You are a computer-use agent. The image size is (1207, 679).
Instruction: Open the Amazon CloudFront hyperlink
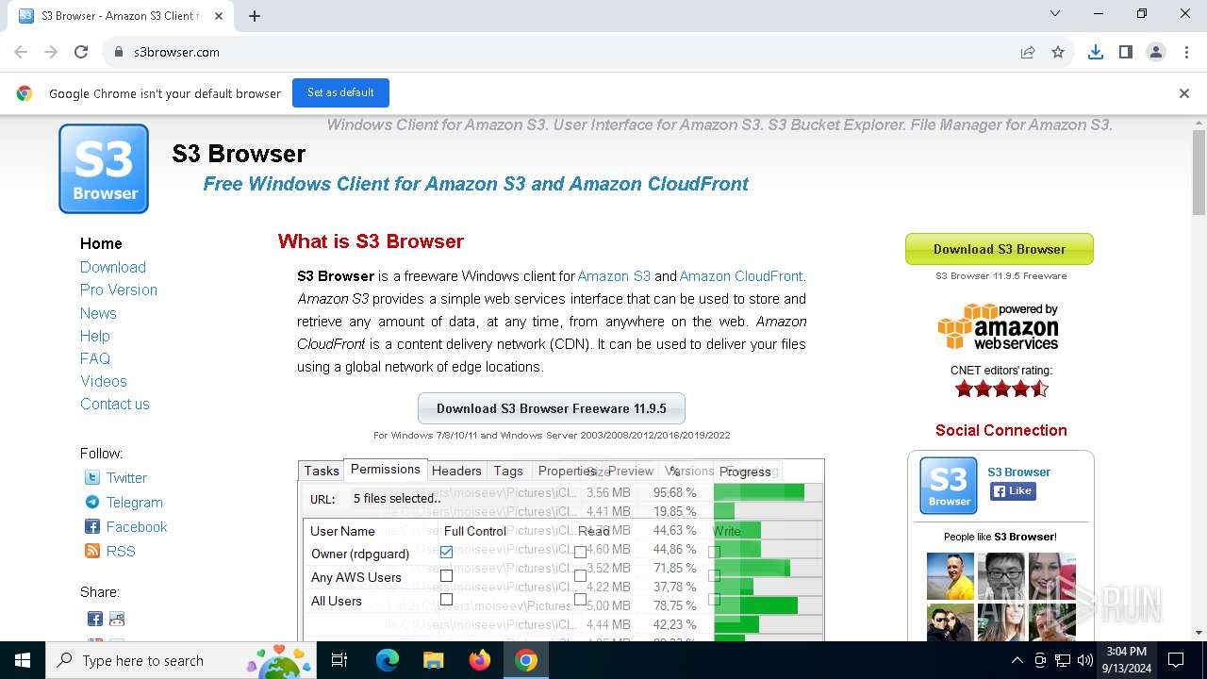(741, 276)
